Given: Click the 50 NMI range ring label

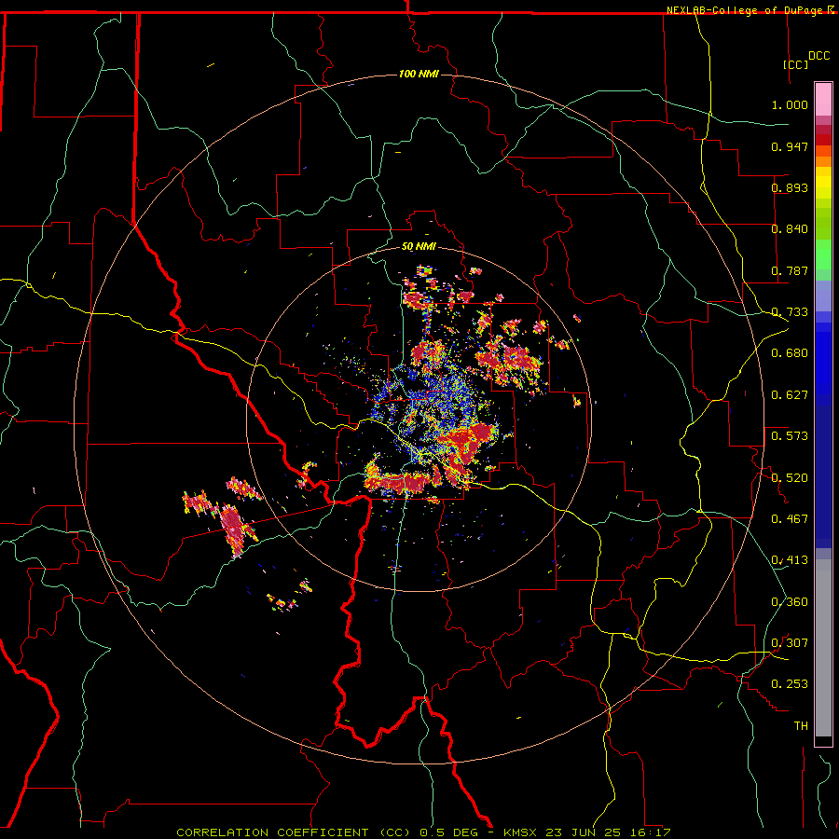Looking at the screenshot, I should click(x=419, y=246).
